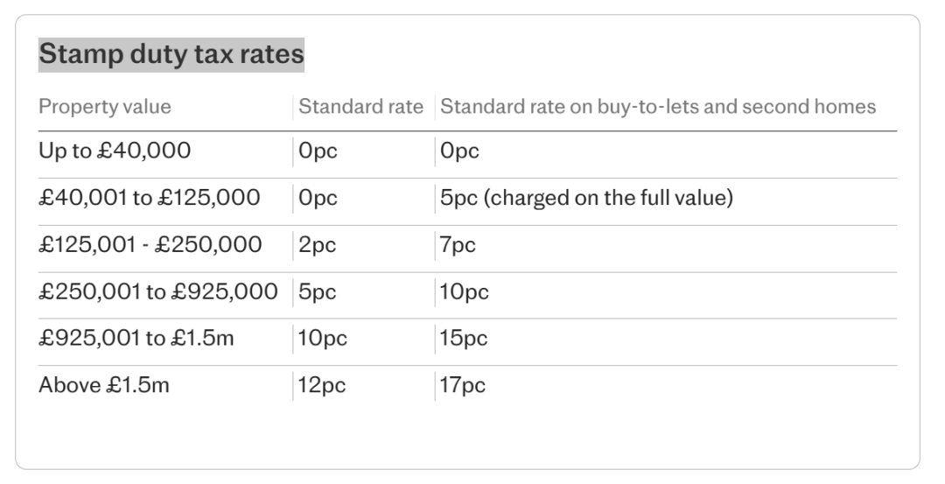This screenshot has width=945, height=484.
Task: Select the 2pc standard rate cell
Action: click(318, 245)
